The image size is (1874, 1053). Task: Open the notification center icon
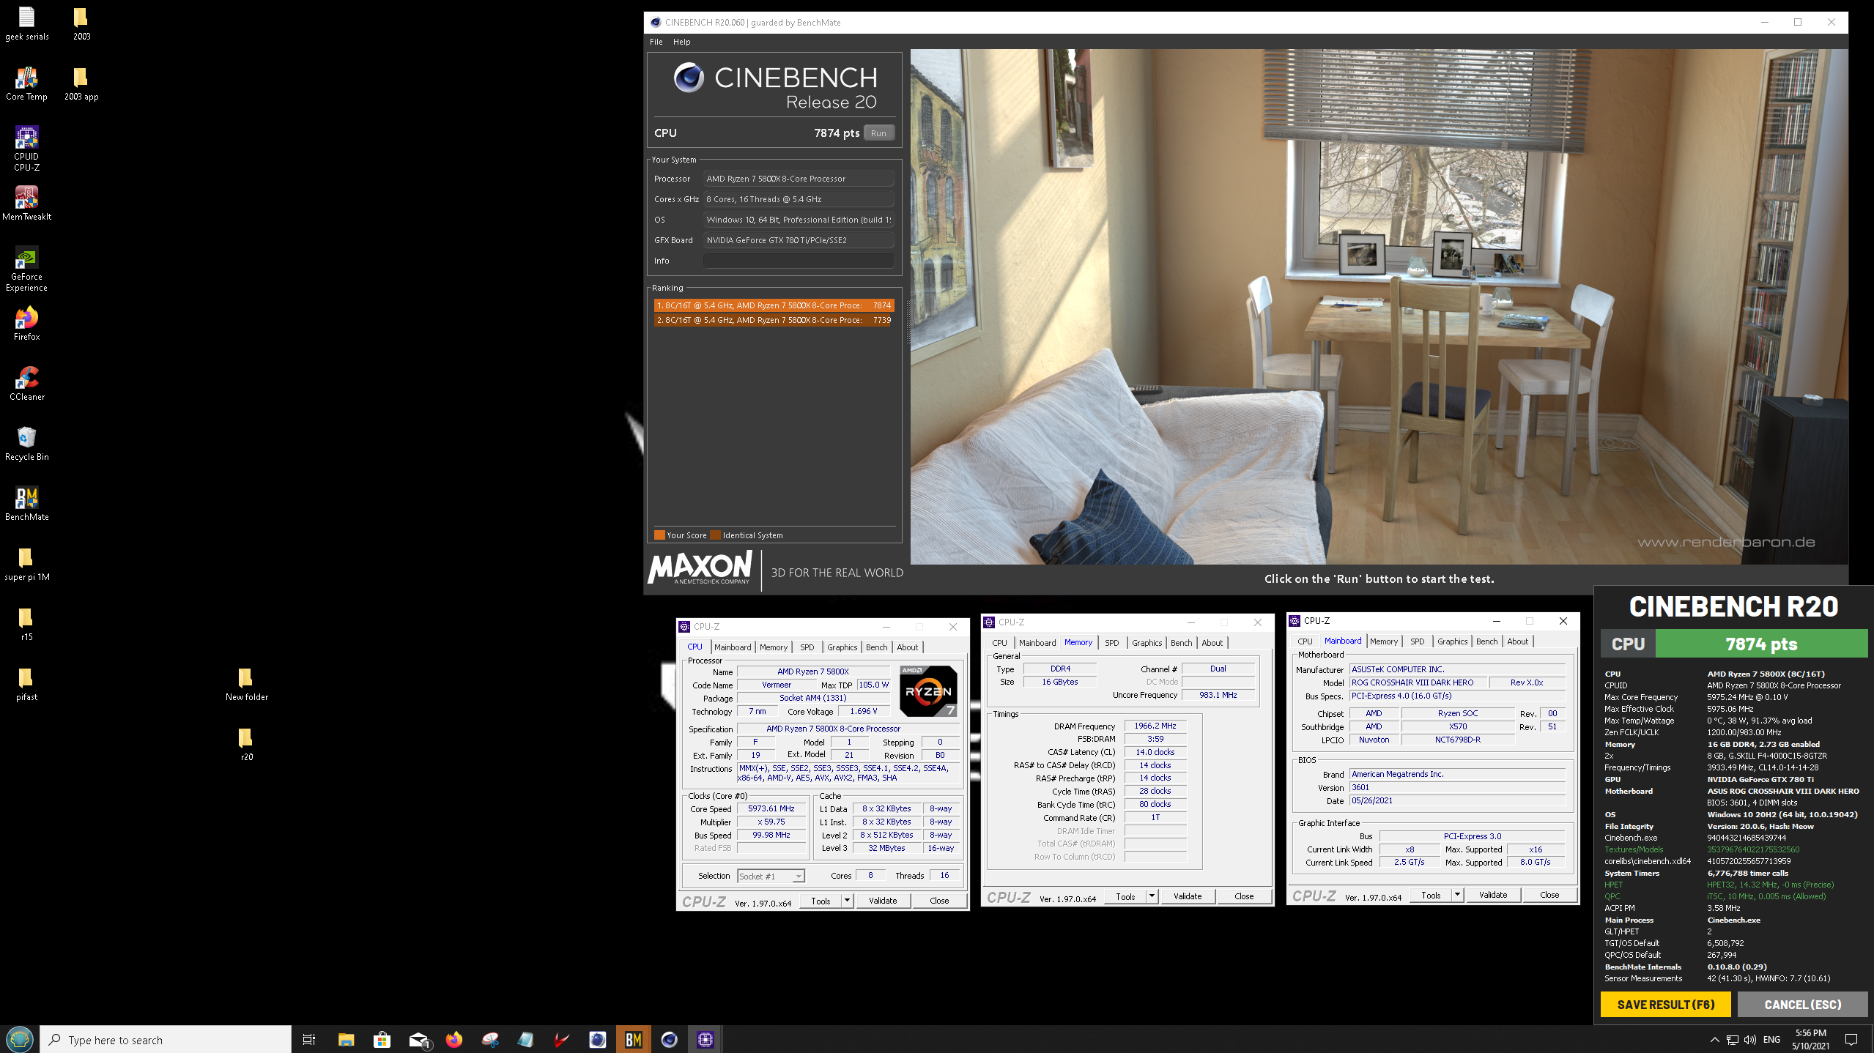(x=1851, y=1039)
